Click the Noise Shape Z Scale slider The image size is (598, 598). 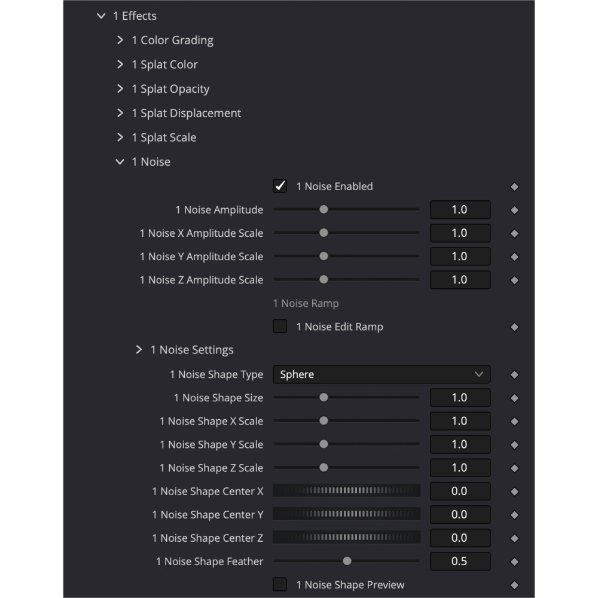[x=346, y=468]
